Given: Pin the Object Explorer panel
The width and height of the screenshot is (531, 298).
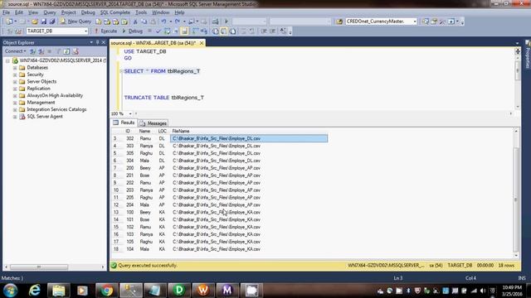Looking at the screenshot, I should click(x=98, y=42).
